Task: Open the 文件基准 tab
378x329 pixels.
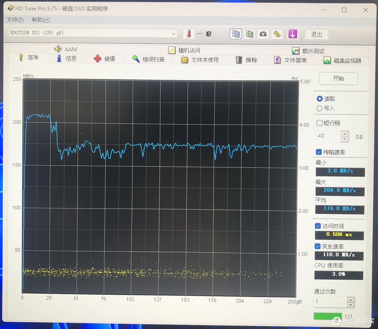Action: click(290, 60)
